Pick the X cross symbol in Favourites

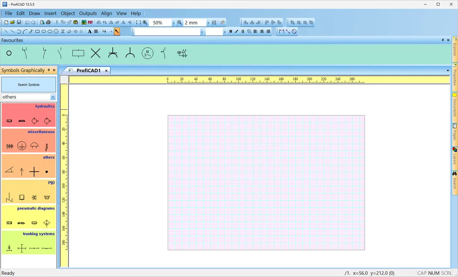pyautogui.click(x=96, y=53)
